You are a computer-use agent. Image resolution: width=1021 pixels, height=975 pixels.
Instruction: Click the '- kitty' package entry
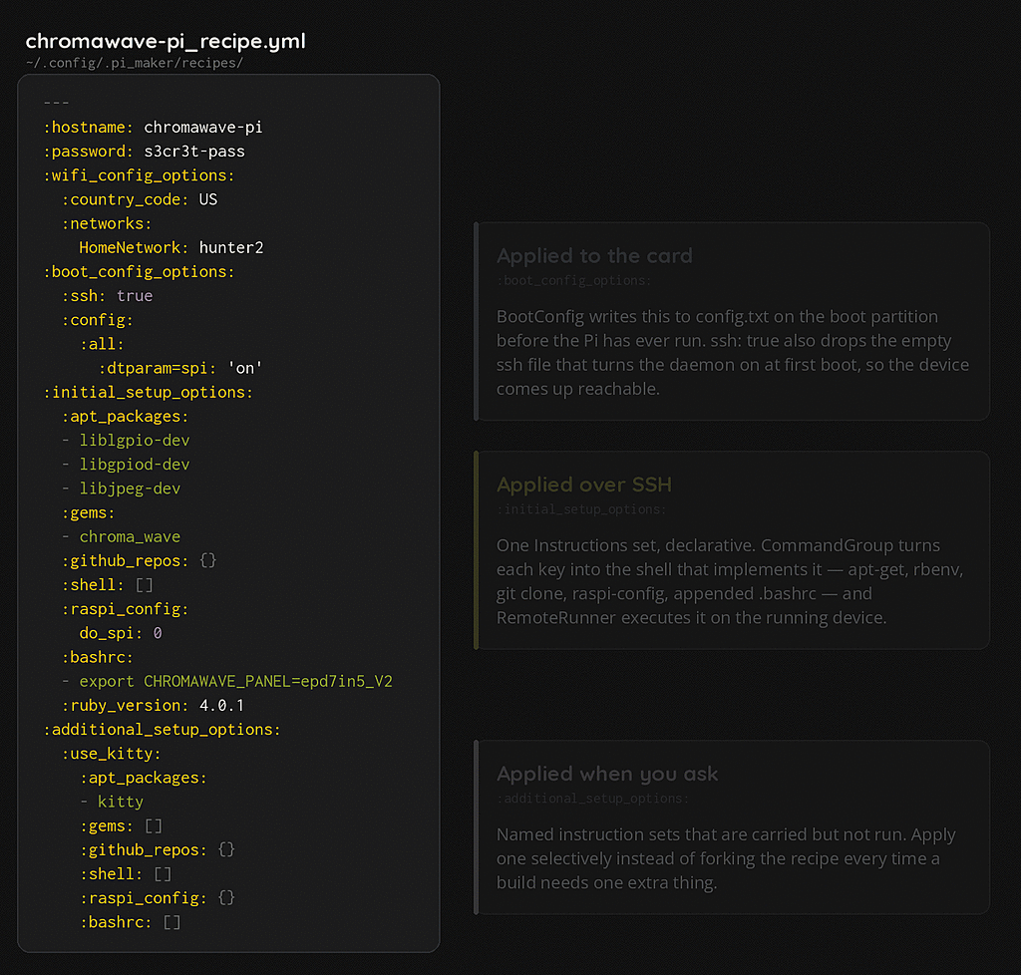[112, 802]
